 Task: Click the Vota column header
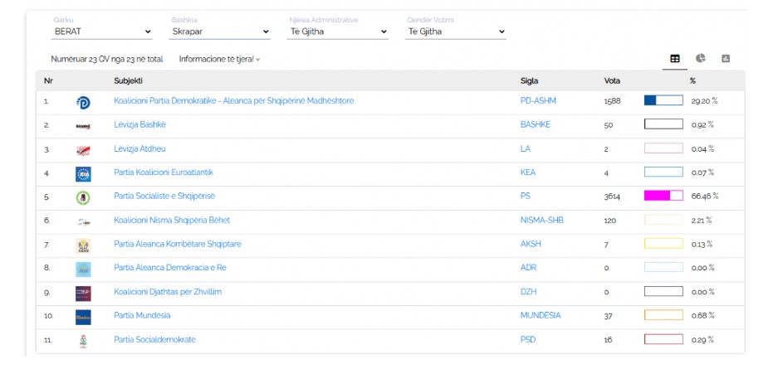click(x=612, y=81)
